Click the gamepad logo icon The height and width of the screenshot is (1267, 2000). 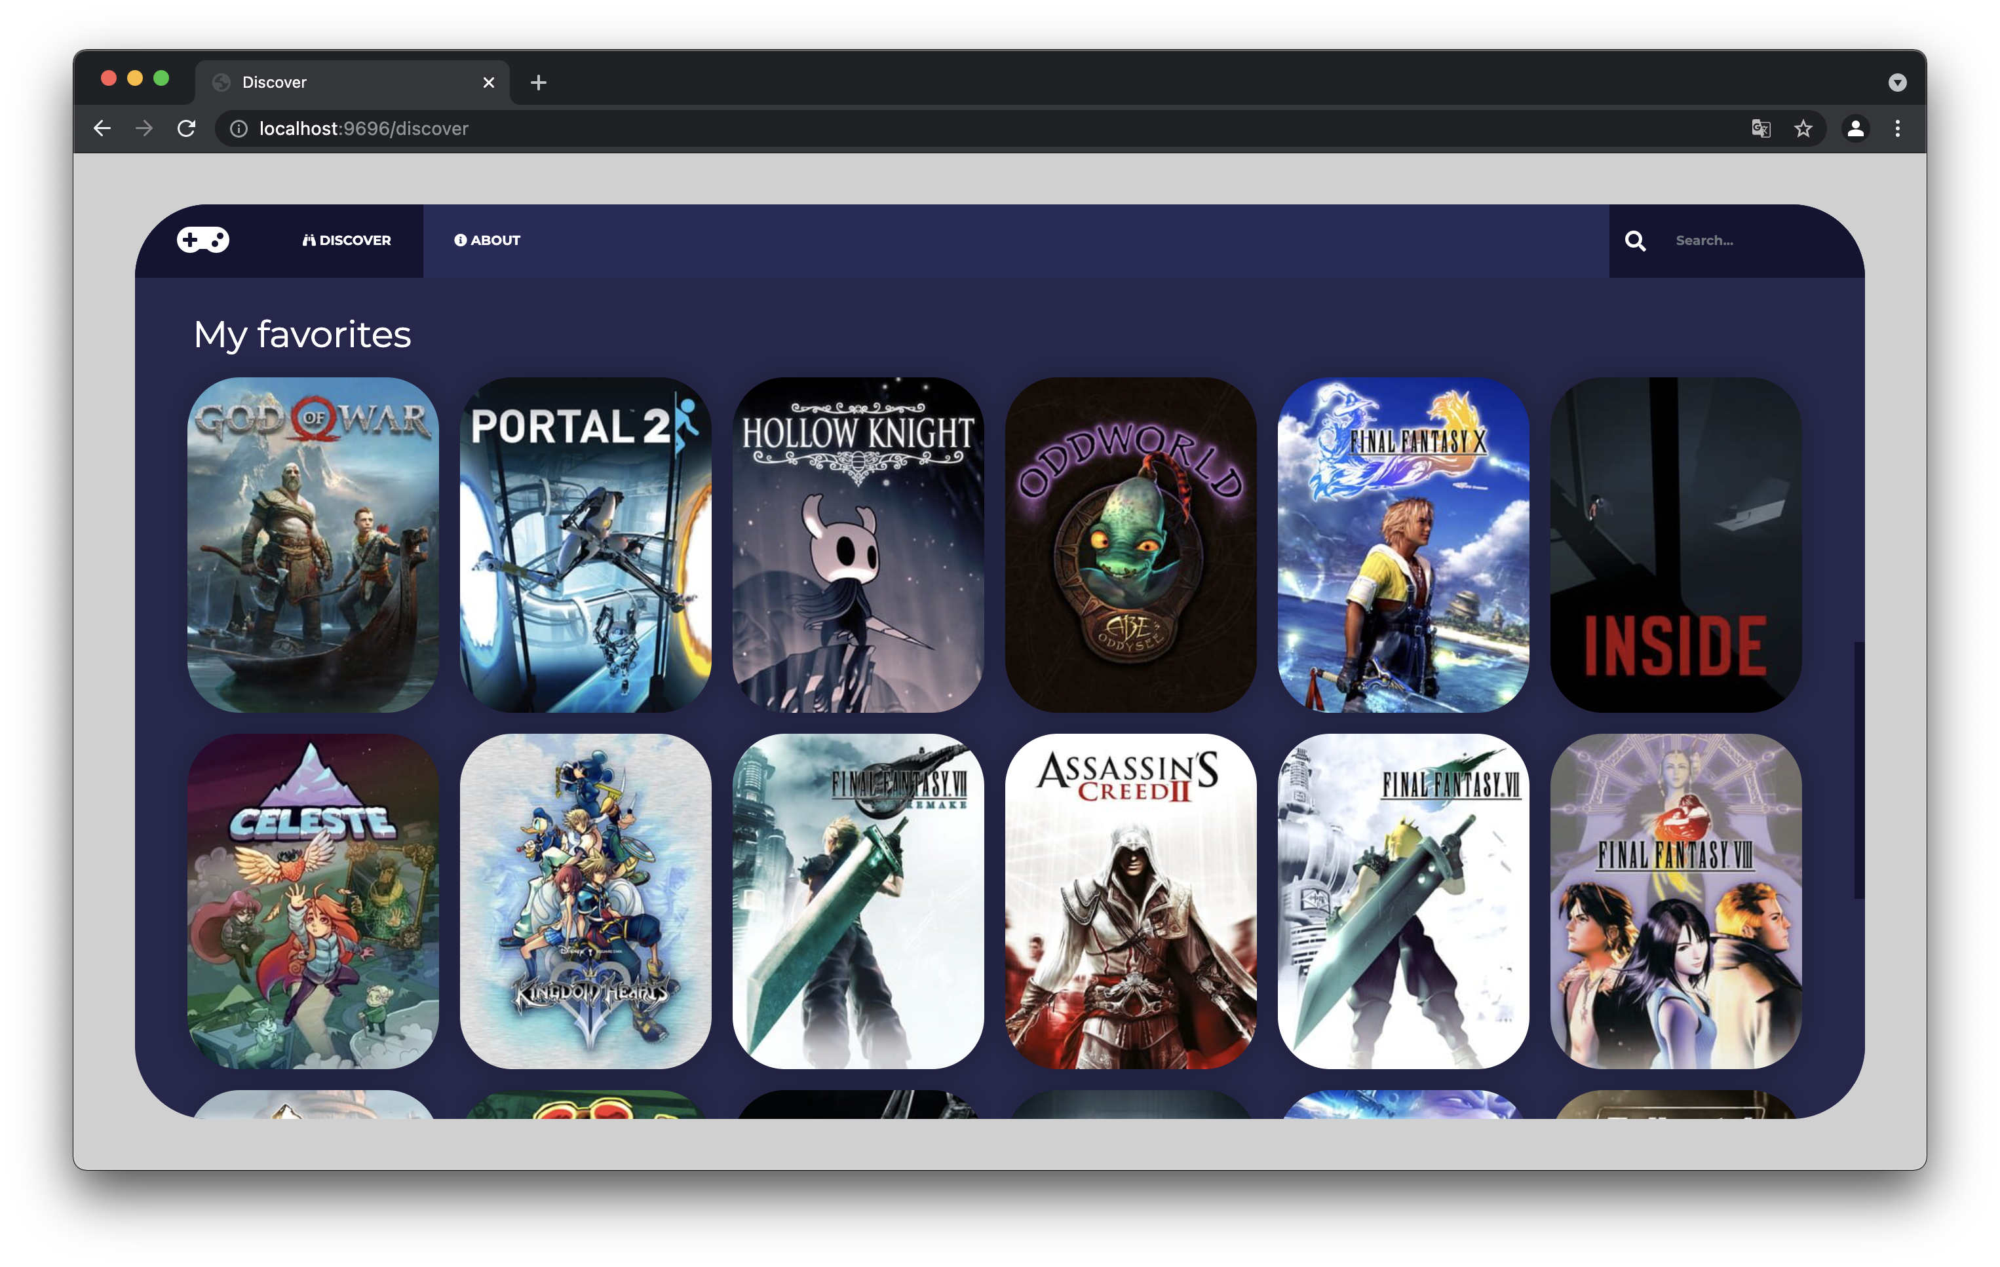point(202,240)
